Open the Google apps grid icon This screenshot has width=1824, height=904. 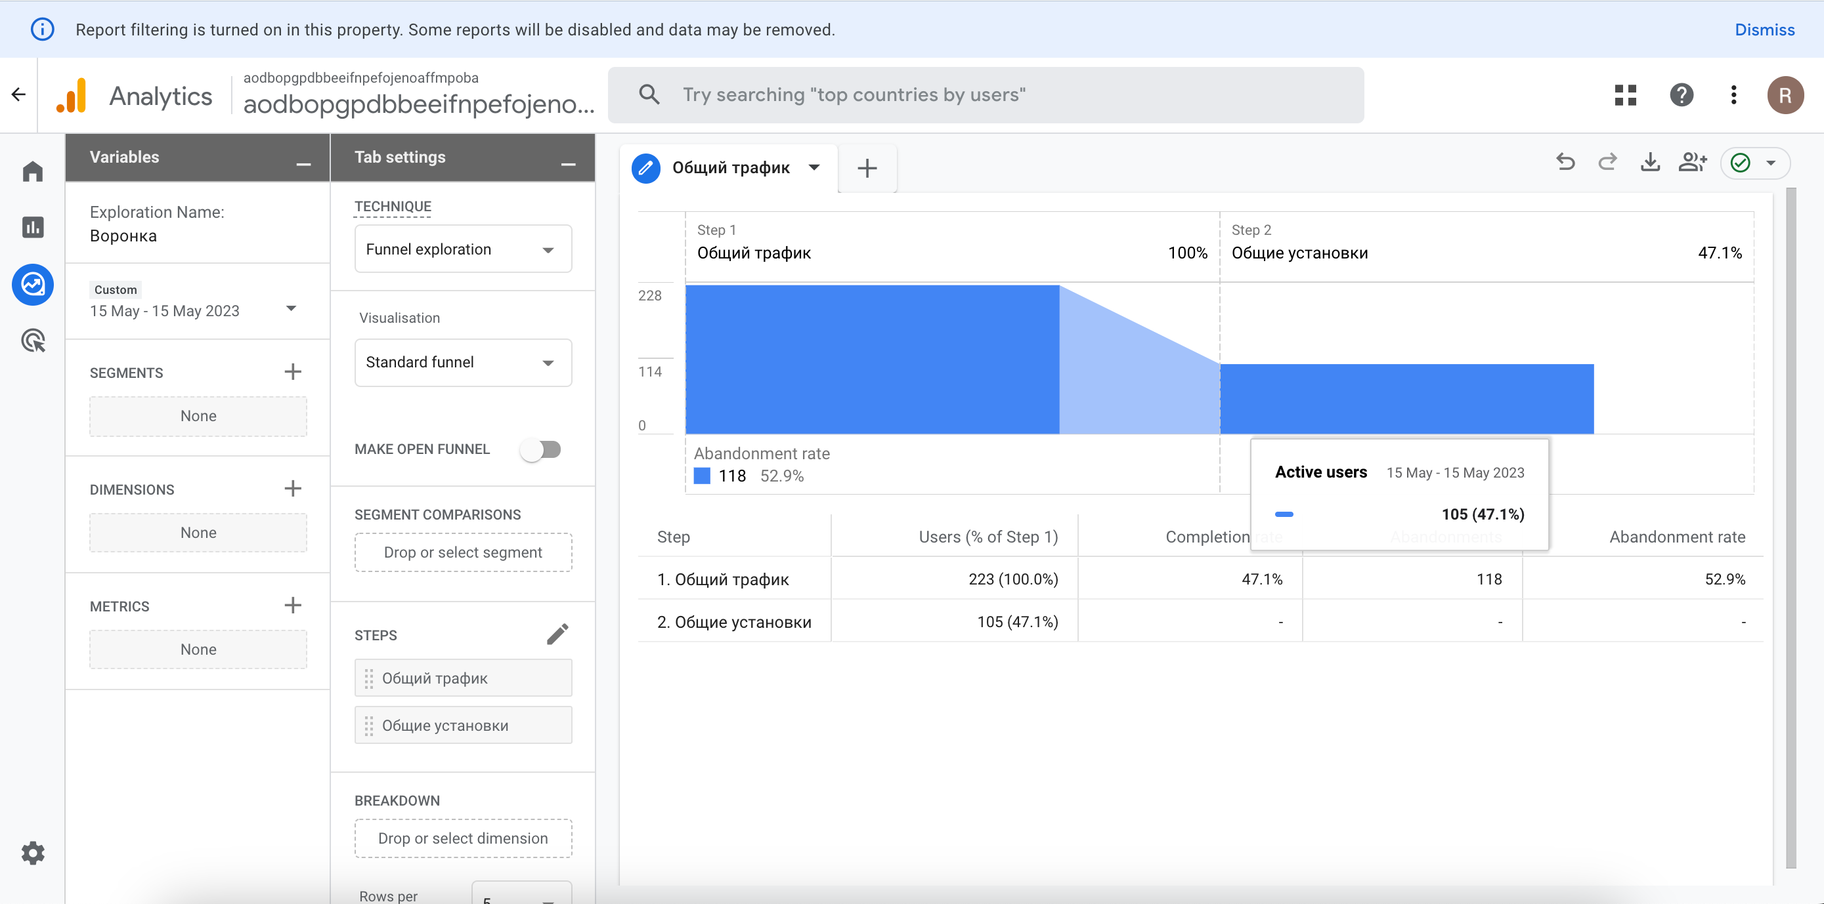(x=1625, y=94)
